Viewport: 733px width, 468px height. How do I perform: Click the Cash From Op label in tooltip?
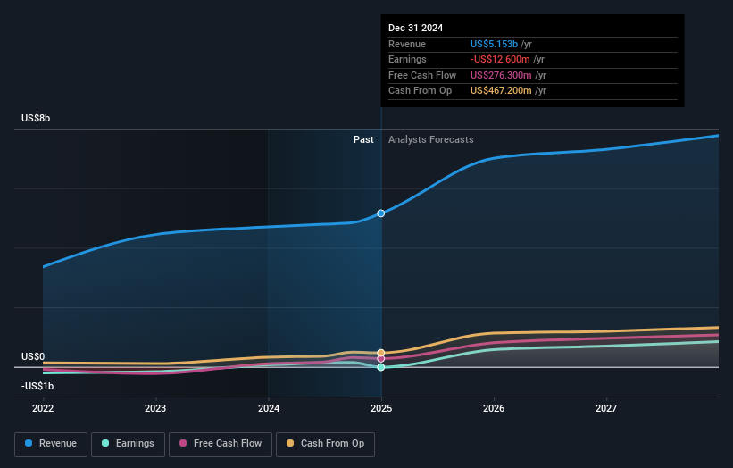coord(420,91)
